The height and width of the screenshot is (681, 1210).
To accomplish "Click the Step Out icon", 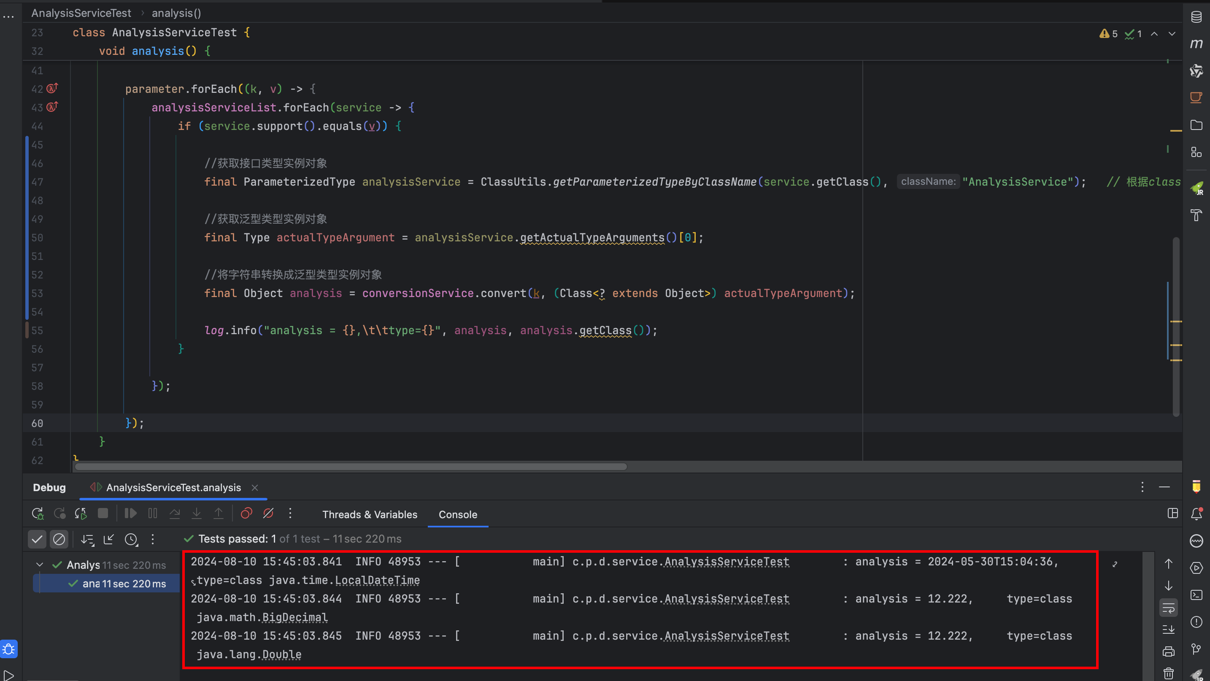I will 219,513.
